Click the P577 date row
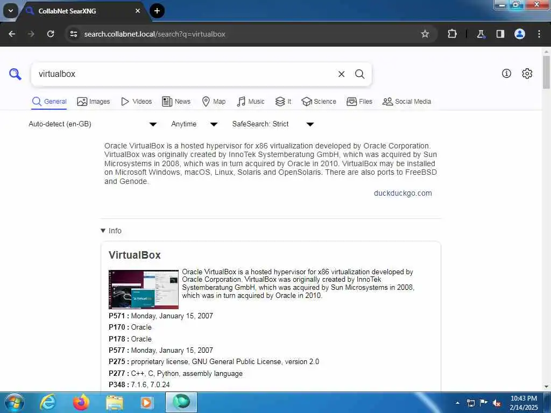Image resolution: width=551 pixels, height=413 pixels. [x=160, y=350]
